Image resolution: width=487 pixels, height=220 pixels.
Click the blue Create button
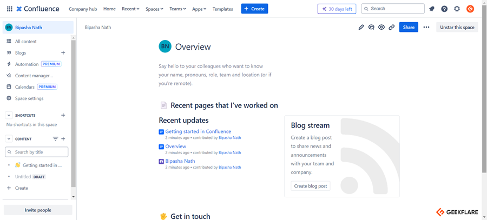click(x=254, y=9)
